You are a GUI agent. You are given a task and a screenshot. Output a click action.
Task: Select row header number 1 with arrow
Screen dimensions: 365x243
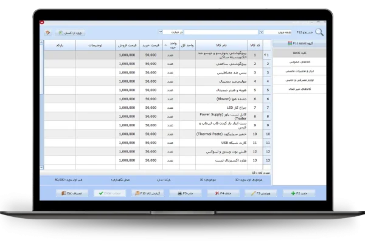click(267, 55)
